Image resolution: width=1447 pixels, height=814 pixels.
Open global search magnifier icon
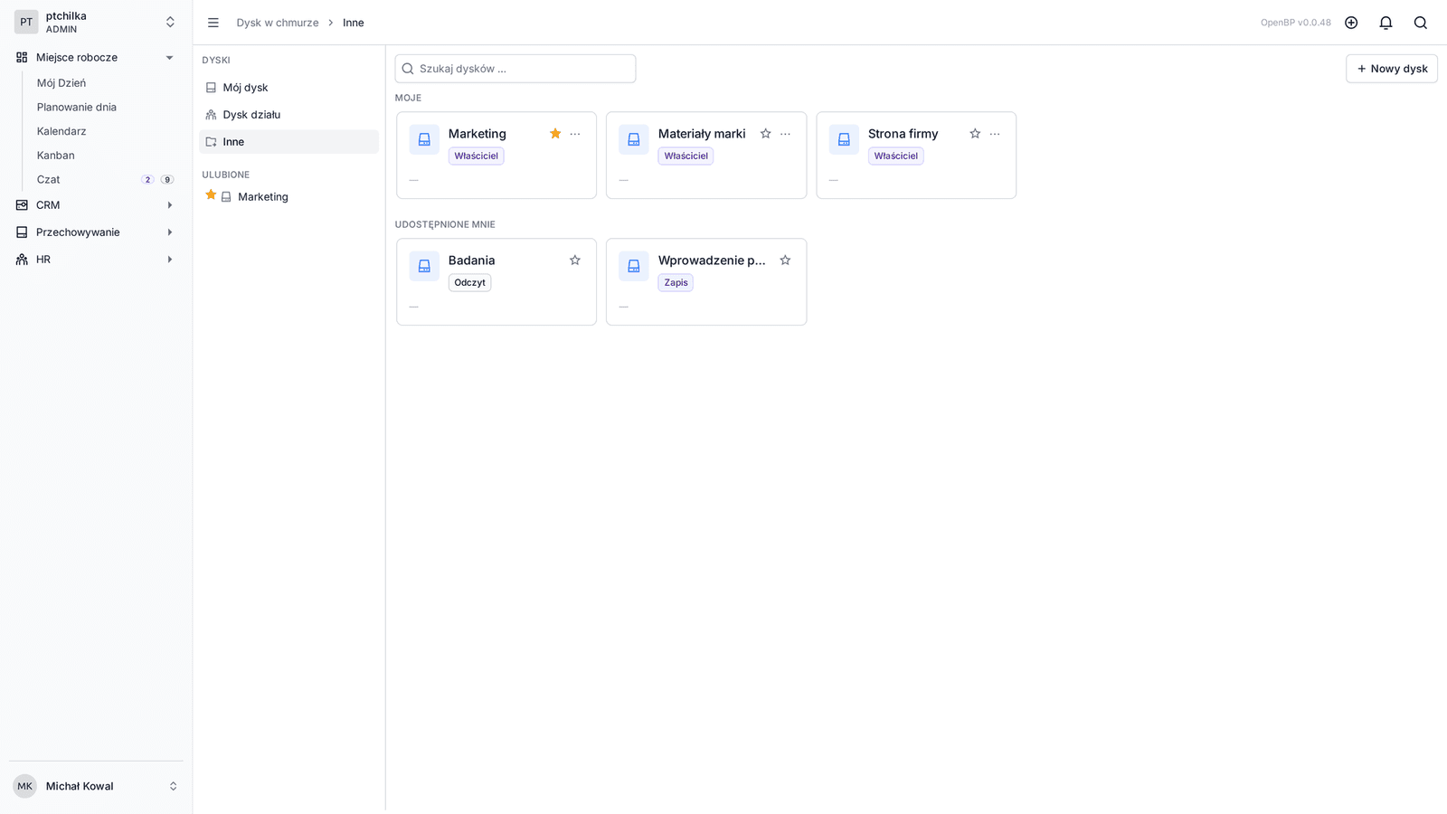tap(1421, 23)
